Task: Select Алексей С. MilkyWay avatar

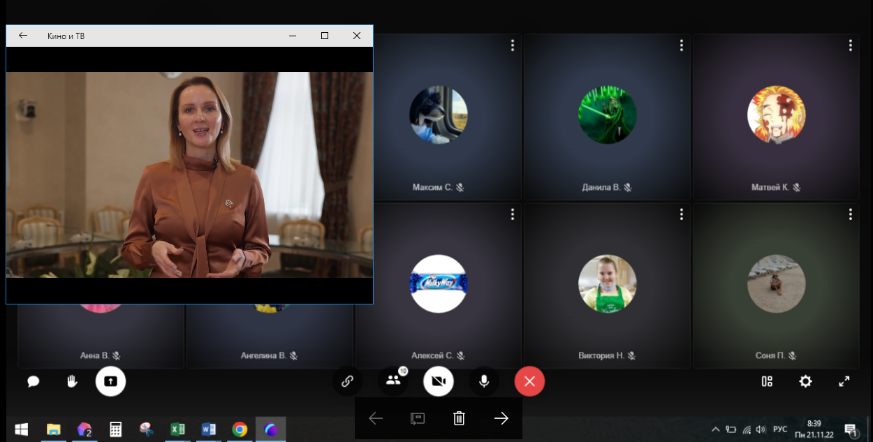Action: click(439, 283)
